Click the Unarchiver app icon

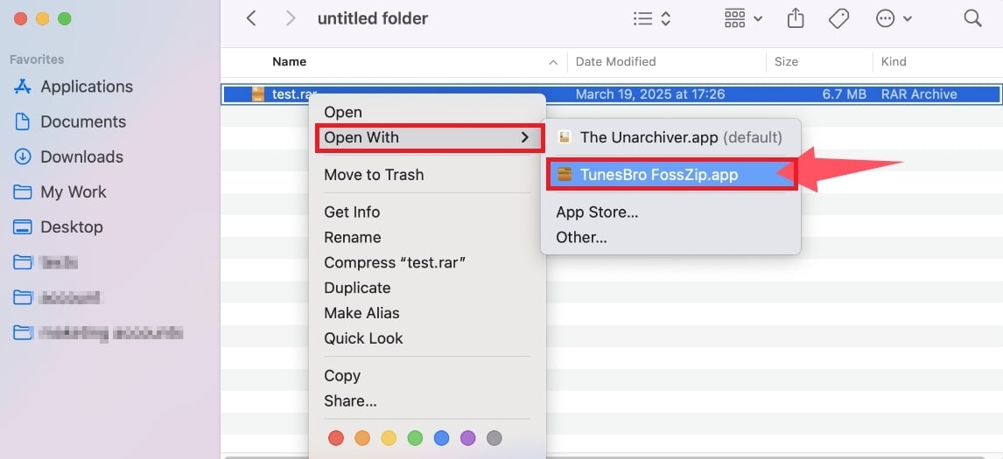tap(565, 136)
